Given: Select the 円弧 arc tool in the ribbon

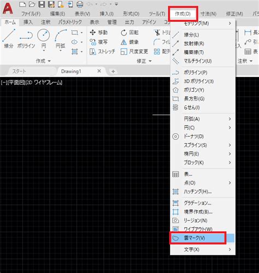Looking at the screenshot, I should point(61,39).
